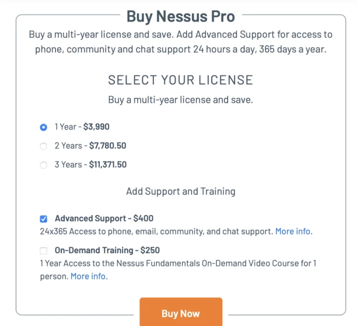Image resolution: width=357 pixels, height=326 pixels.
Task: Click the "Advanced Support - $400" label
Action: pos(104,219)
